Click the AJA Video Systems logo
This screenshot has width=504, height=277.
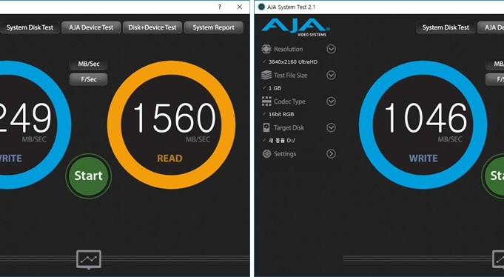pos(295,27)
